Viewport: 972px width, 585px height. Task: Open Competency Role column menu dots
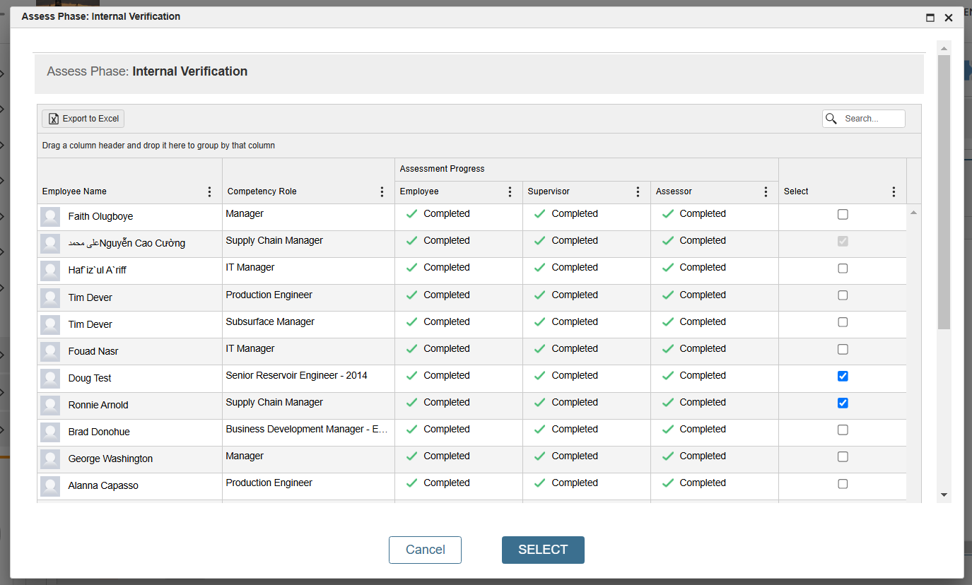382,192
